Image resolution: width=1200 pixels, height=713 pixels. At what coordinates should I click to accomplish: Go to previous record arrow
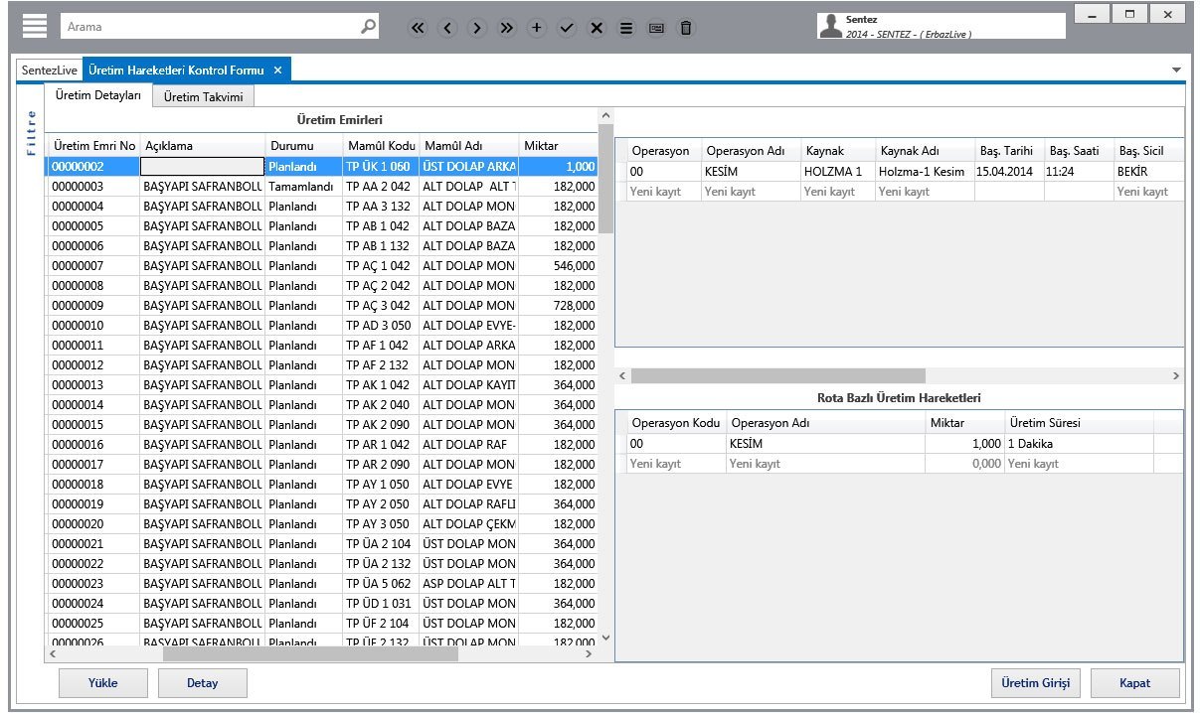[447, 28]
